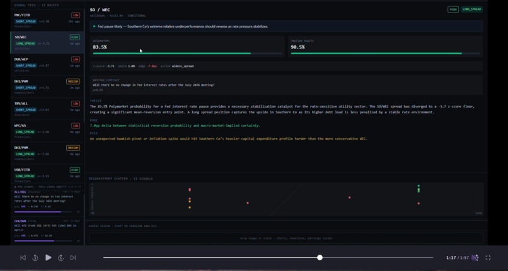Click the ALL/HIG purple probability bar
The image size is (508, 271).
tap(43, 212)
